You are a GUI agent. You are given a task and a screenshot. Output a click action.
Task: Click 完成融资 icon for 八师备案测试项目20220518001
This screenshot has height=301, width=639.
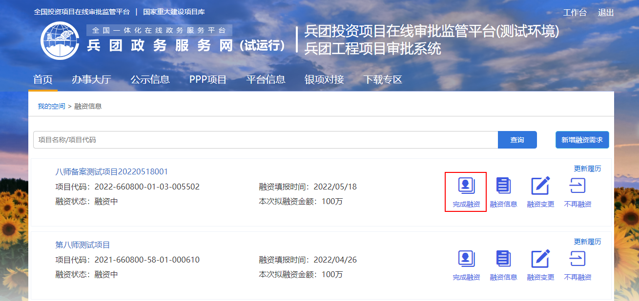(466, 186)
